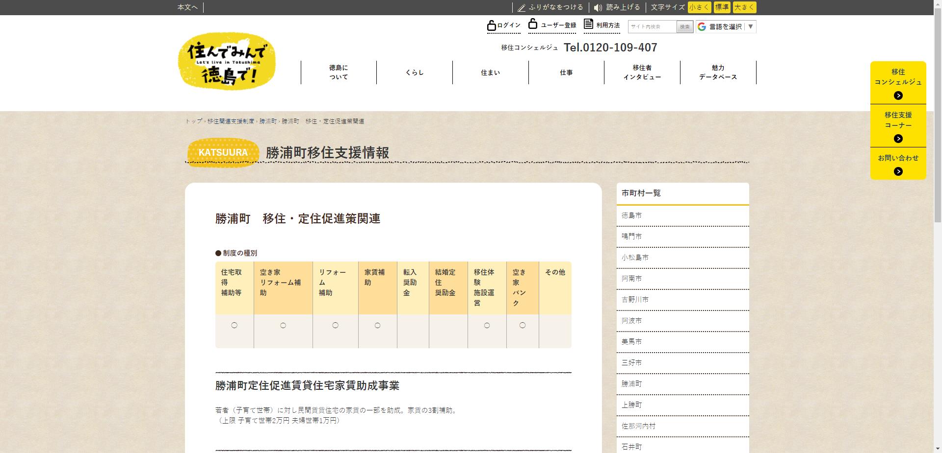The width and height of the screenshot is (942, 453).
Task: Open the 住まい navigation menu
Action: 490,72
